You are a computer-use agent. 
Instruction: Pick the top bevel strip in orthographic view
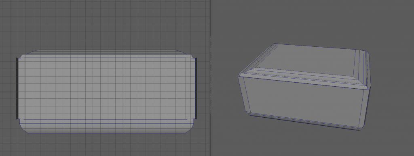point(106,52)
